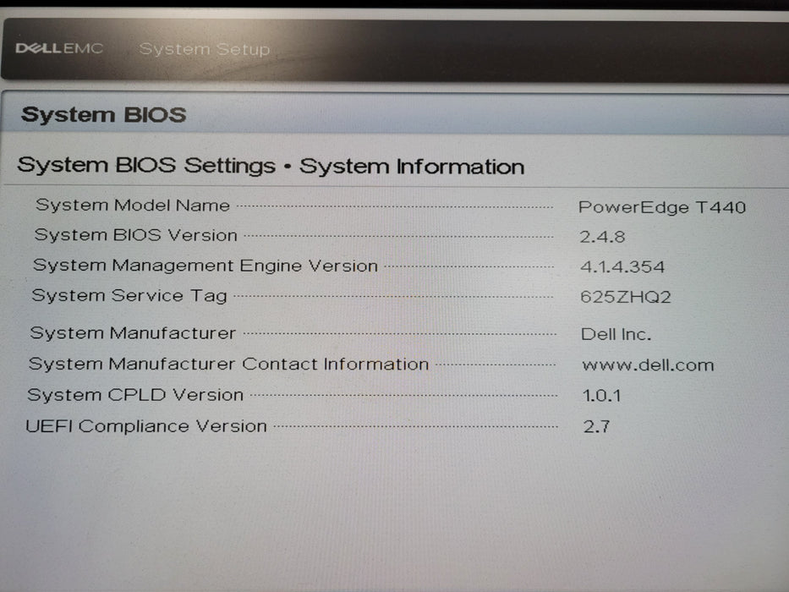Click the System Model Name label
Screen dimensions: 789x592
point(133,206)
